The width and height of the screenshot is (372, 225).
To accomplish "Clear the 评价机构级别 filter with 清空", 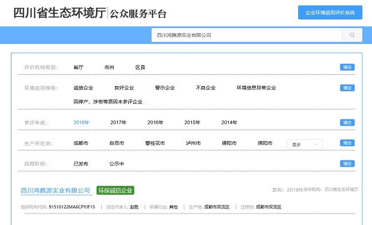I will [347, 67].
